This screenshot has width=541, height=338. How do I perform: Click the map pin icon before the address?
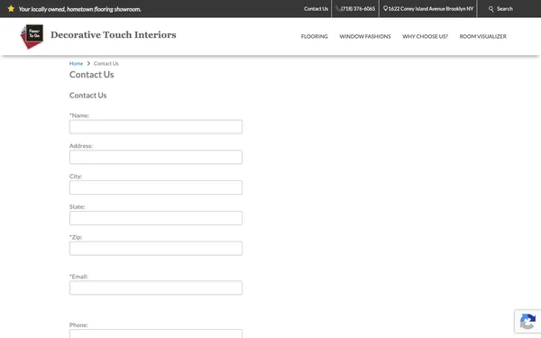[385, 9]
